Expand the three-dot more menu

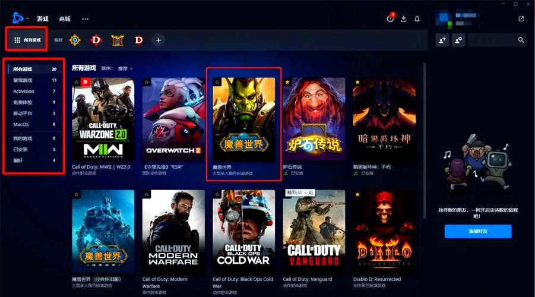85,19
